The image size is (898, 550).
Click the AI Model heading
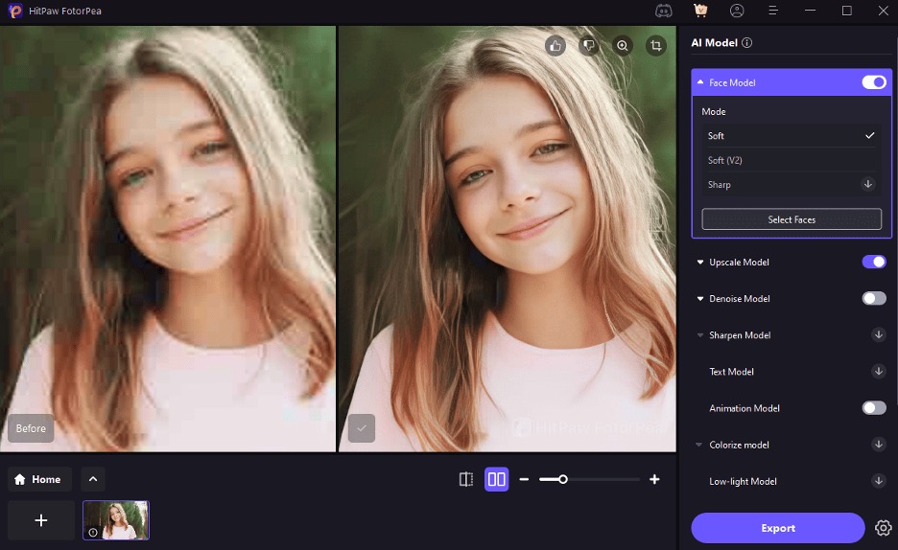(714, 43)
